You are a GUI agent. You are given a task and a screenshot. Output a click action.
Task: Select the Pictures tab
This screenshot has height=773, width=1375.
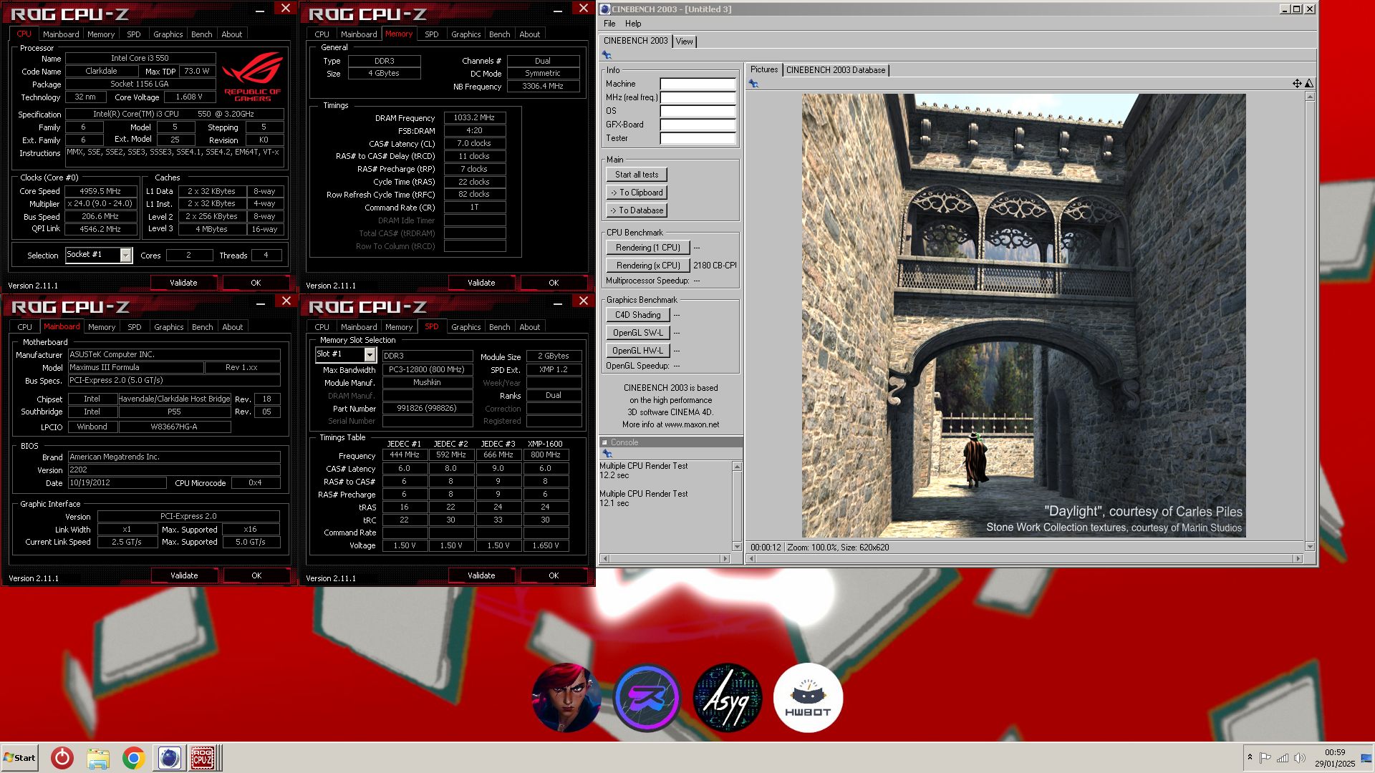coord(764,69)
